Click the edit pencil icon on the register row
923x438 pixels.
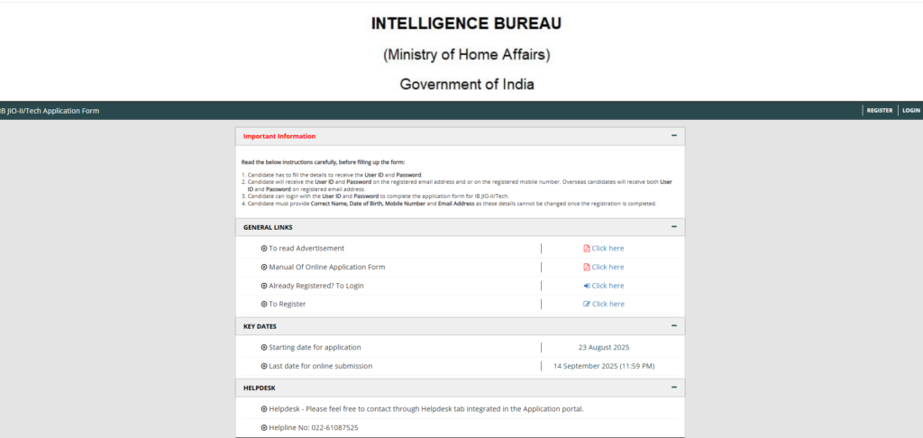[586, 304]
